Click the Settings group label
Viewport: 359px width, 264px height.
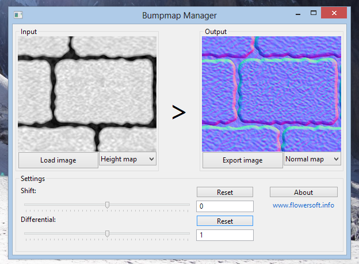click(33, 179)
